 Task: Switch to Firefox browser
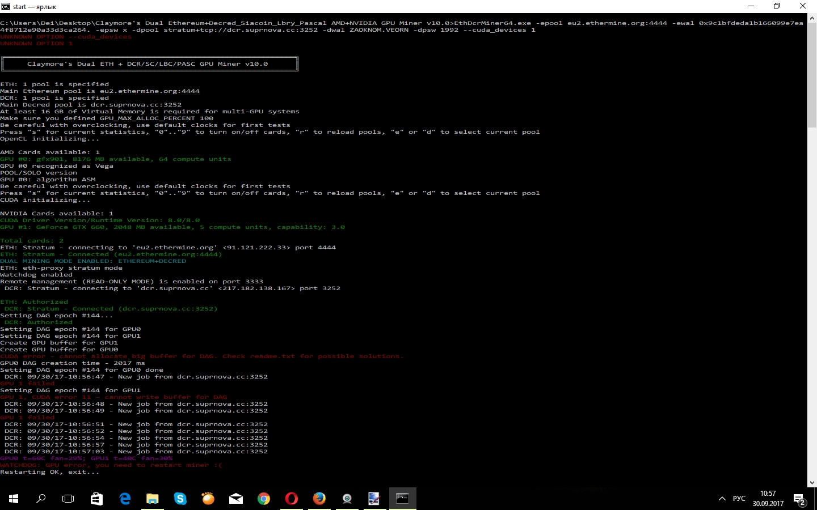click(x=319, y=499)
